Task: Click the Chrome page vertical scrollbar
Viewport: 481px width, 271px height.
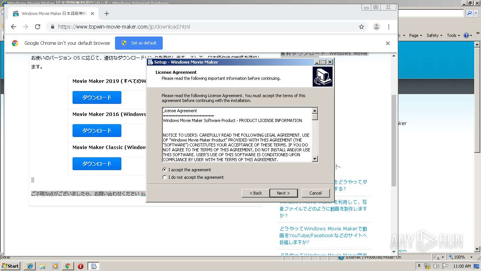Action: (x=394, y=140)
